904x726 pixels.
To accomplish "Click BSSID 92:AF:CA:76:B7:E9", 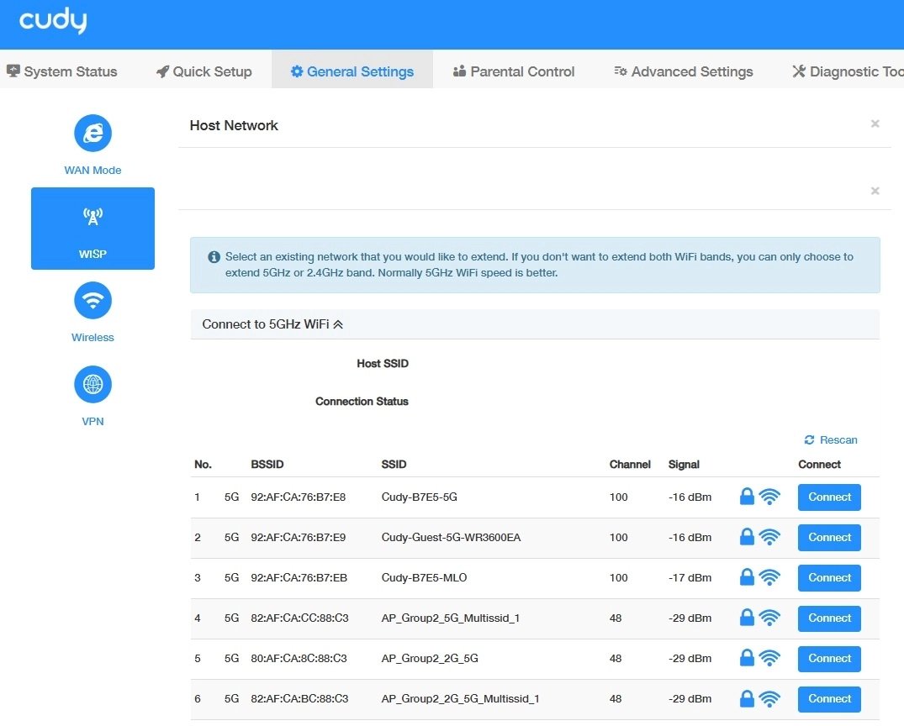I will (298, 538).
